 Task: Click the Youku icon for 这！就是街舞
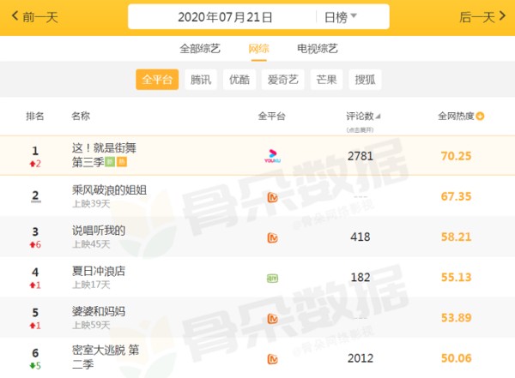(273, 156)
